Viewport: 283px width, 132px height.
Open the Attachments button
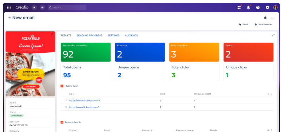[263, 25]
